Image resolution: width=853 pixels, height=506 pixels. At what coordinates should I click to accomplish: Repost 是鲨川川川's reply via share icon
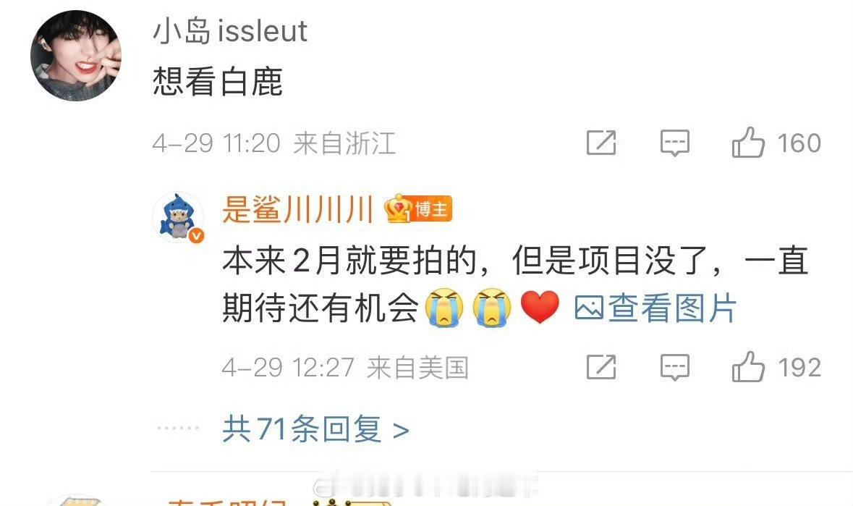click(601, 367)
